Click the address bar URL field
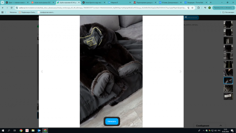 point(100,8)
